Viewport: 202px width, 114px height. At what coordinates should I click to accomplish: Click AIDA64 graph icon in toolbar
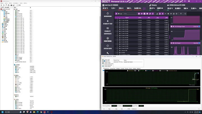coord(14,5)
